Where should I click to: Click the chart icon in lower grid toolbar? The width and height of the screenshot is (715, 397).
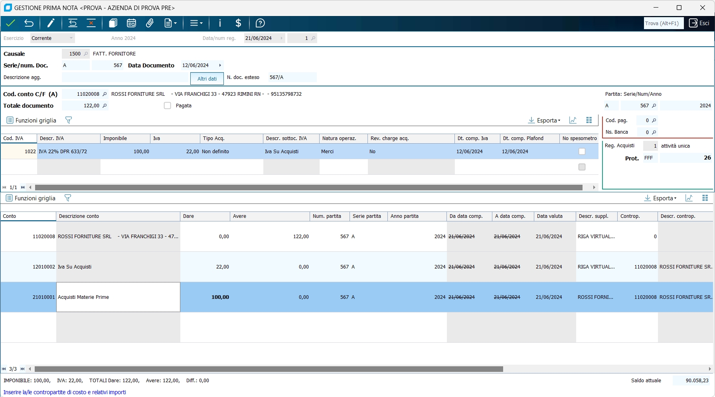click(689, 198)
